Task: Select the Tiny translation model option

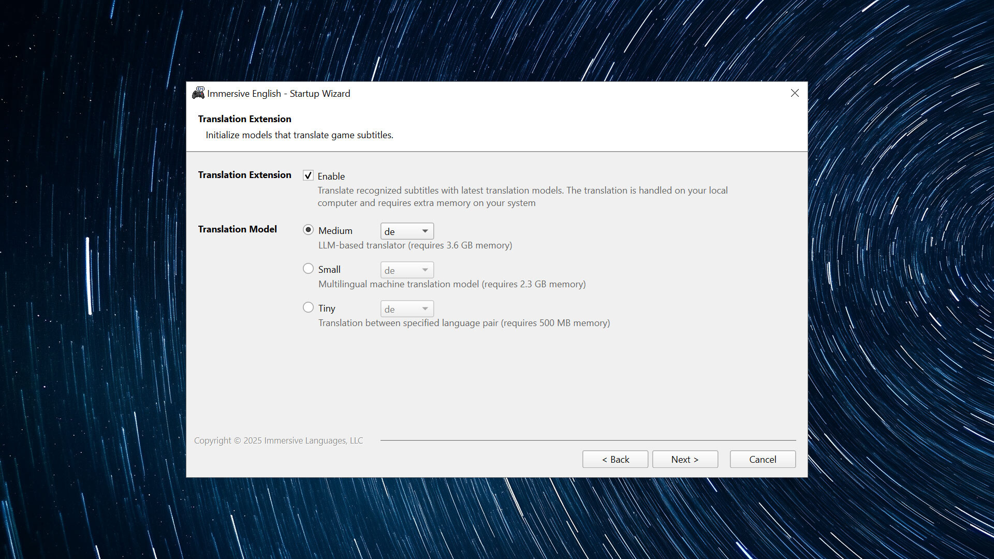Action: 308,307
